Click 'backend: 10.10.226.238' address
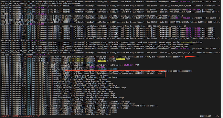 tap(32, 24)
